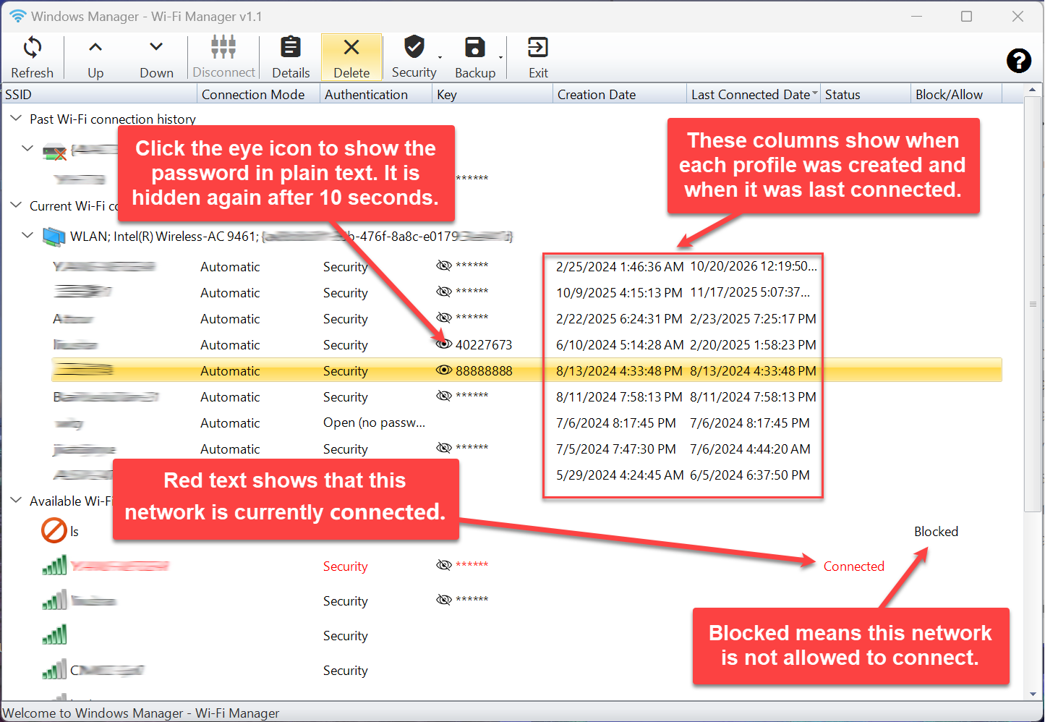Click the Backup floppy disk icon

pyautogui.click(x=475, y=47)
